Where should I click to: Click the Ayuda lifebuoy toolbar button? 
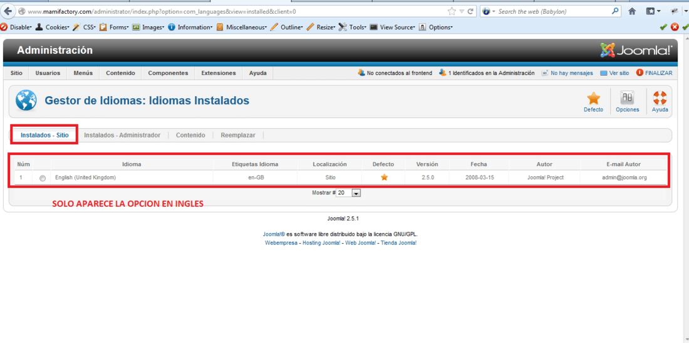660,102
